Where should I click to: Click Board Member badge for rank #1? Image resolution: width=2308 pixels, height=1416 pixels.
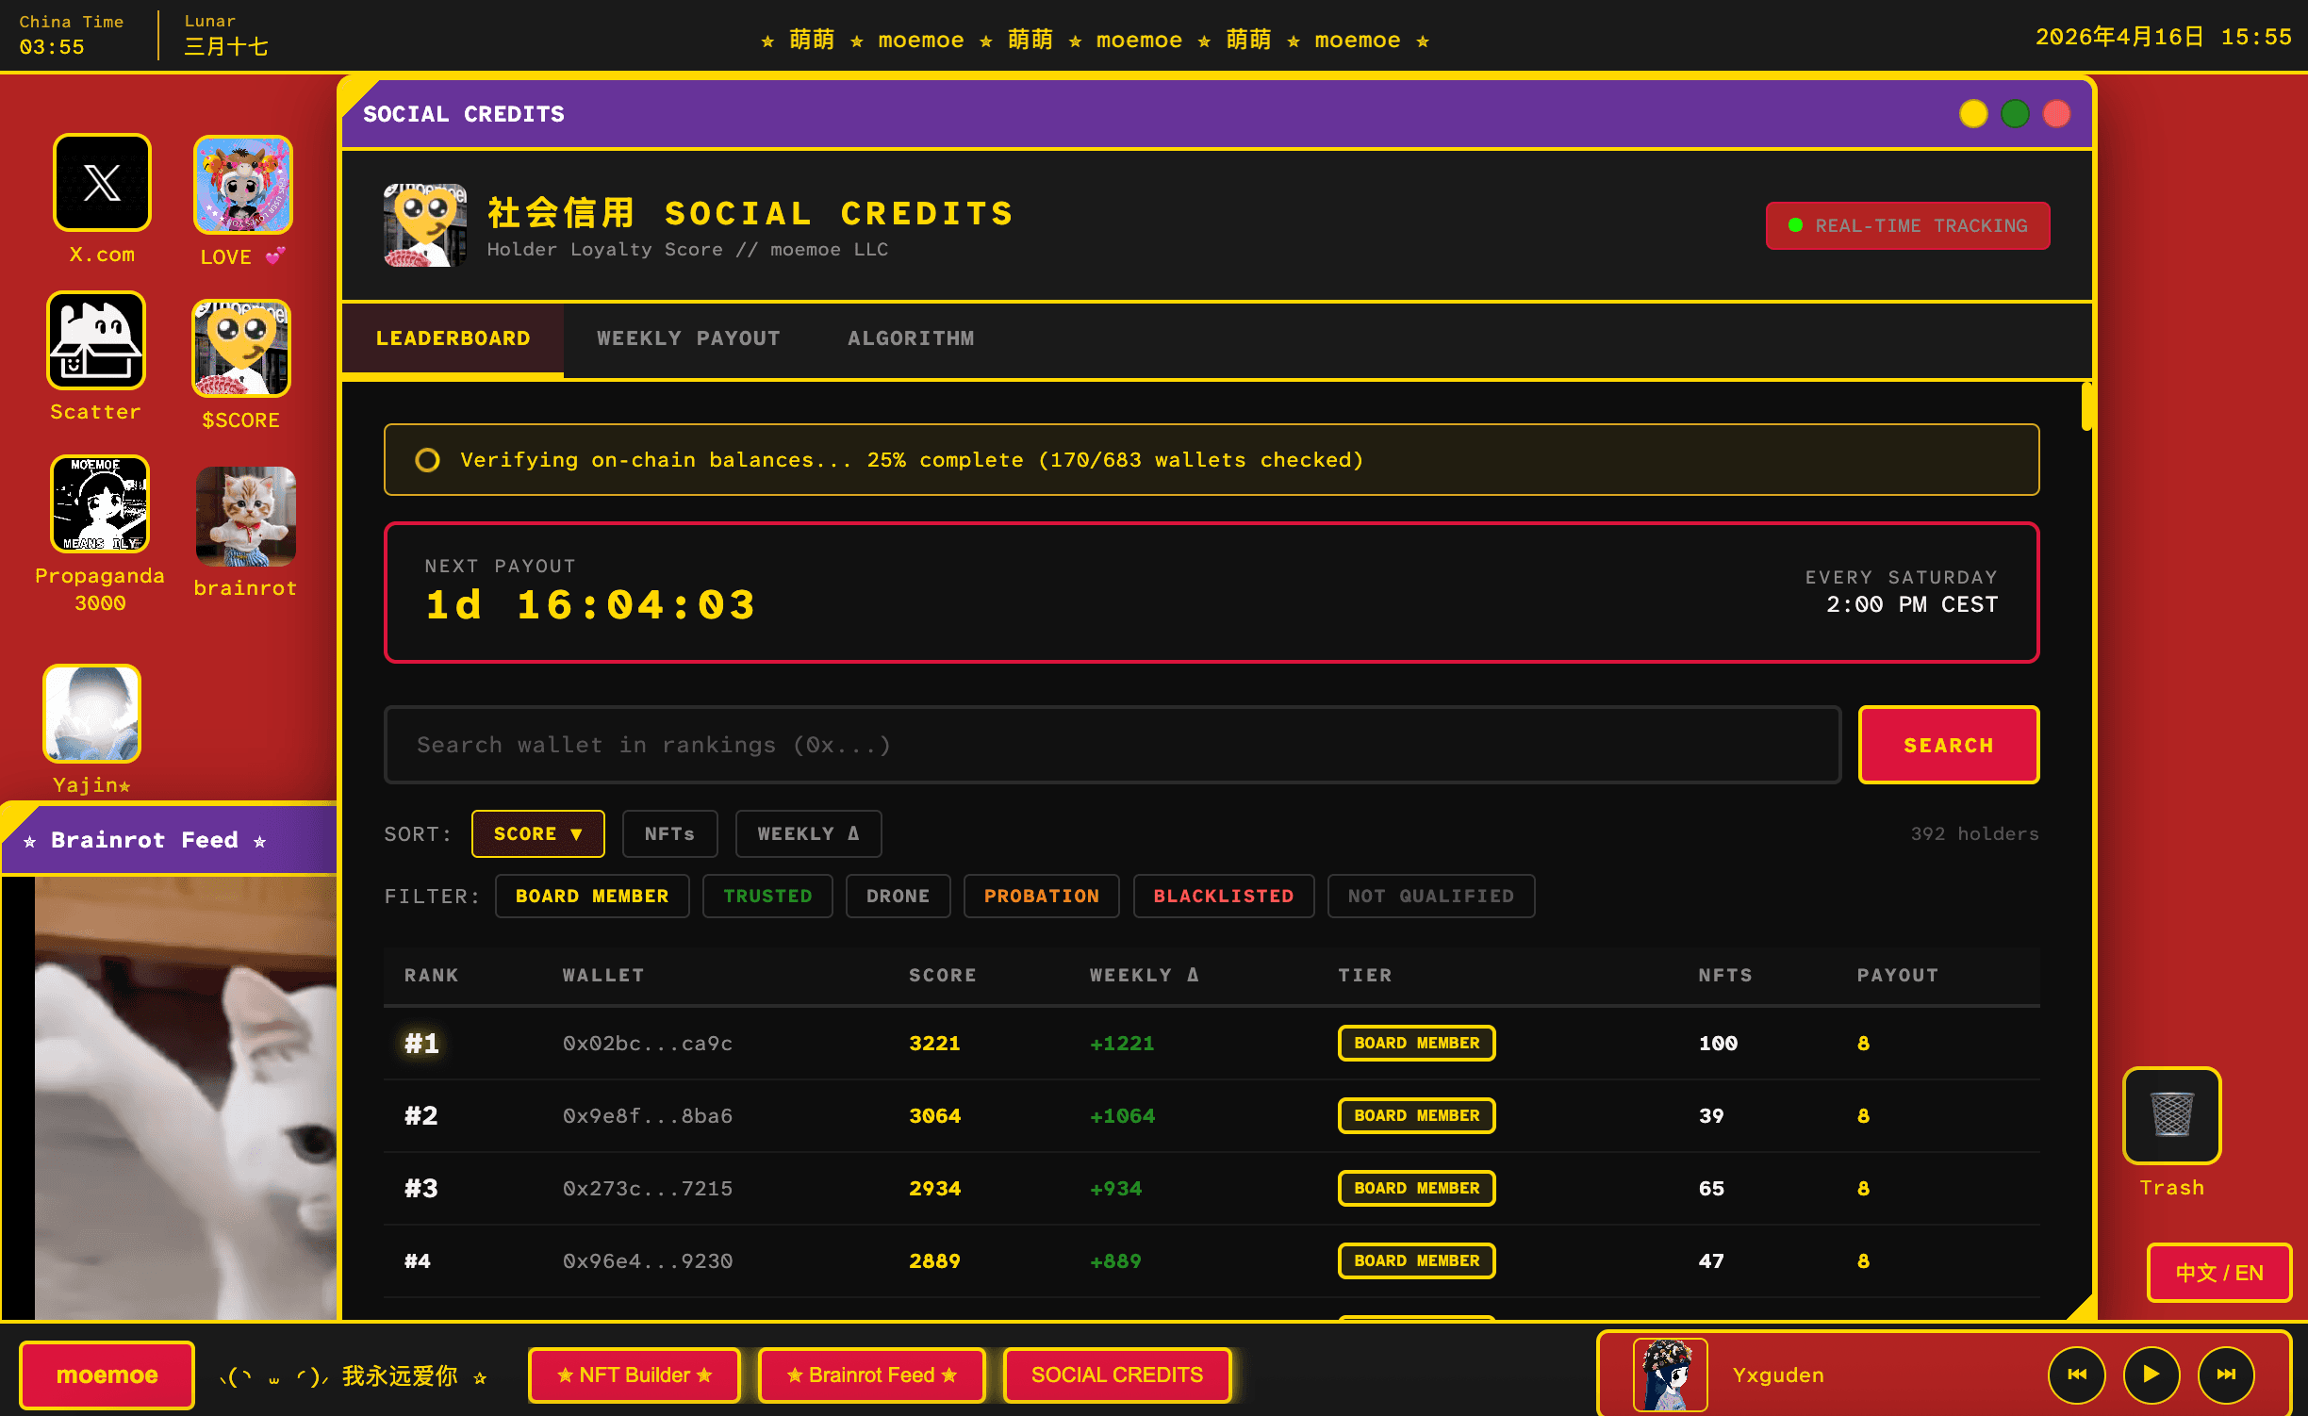(1417, 1043)
